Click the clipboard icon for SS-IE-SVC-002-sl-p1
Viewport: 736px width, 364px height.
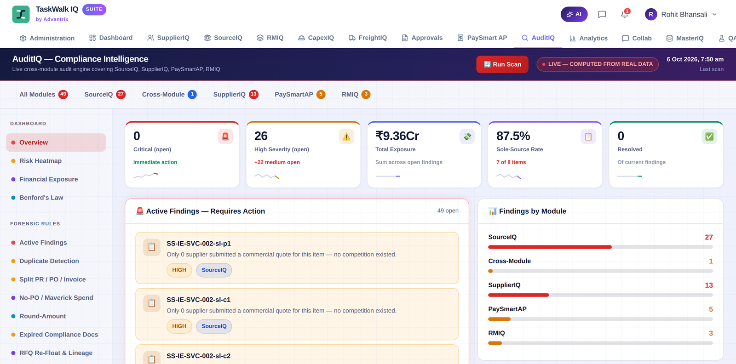coord(152,247)
